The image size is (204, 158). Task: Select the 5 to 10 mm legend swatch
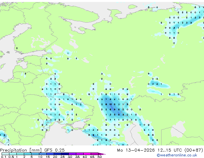[x=35, y=154]
